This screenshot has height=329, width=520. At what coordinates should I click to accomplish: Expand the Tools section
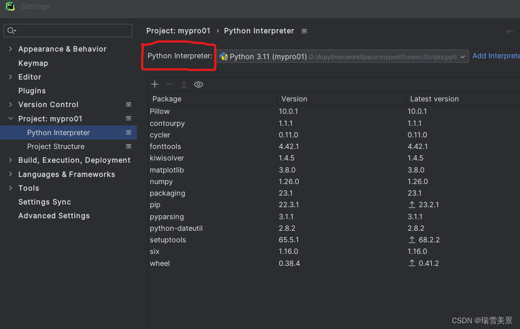[x=11, y=188]
